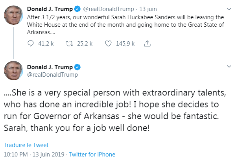
Task: Open Trump's avatar in second tweet
Action: (12, 71)
